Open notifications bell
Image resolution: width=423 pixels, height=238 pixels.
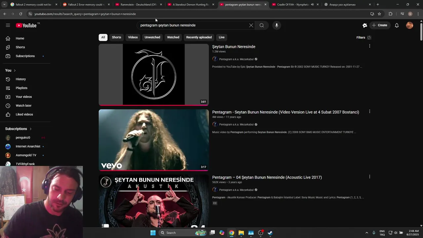397,25
